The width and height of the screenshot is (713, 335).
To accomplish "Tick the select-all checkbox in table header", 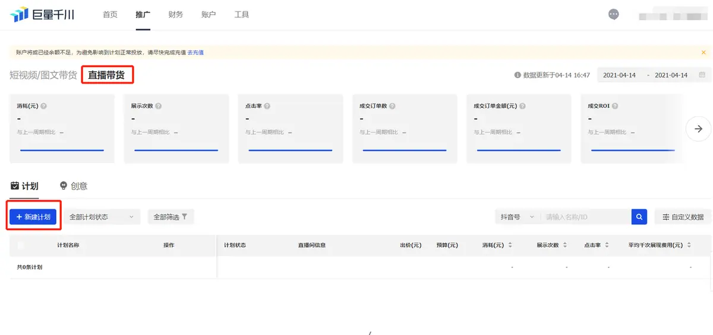I will click(x=21, y=245).
